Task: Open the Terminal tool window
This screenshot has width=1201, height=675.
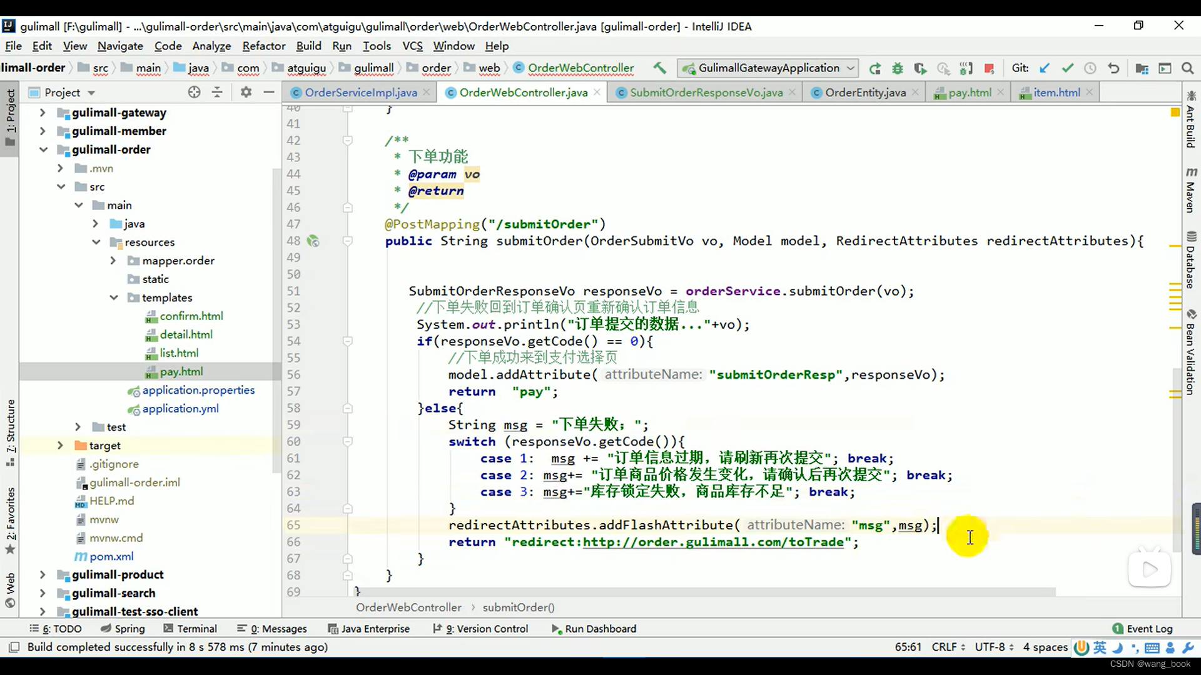Action: click(x=190, y=629)
